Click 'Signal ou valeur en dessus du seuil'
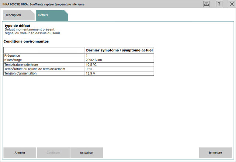236x162 pixels. [32, 33]
